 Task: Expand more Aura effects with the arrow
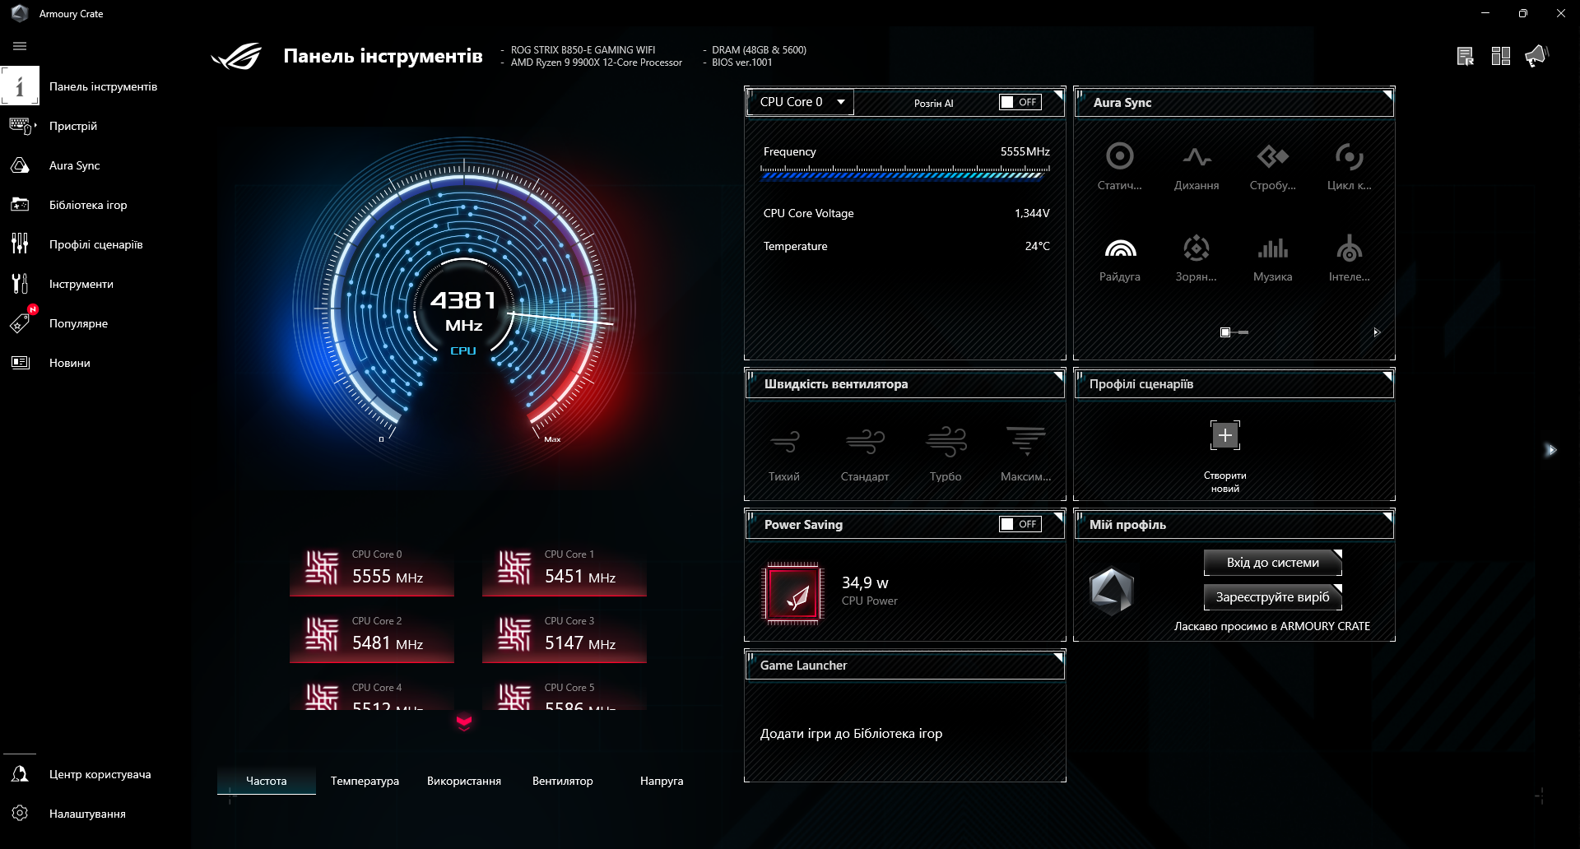(x=1375, y=332)
